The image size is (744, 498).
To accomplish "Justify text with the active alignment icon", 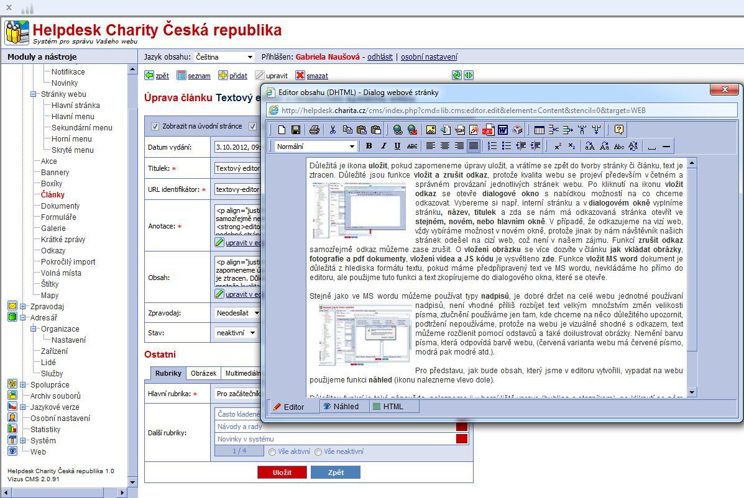I will point(474,146).
